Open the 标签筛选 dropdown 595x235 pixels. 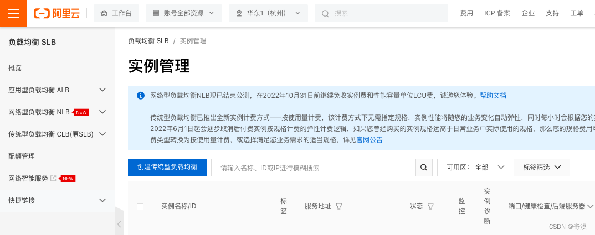pos(542,168)
